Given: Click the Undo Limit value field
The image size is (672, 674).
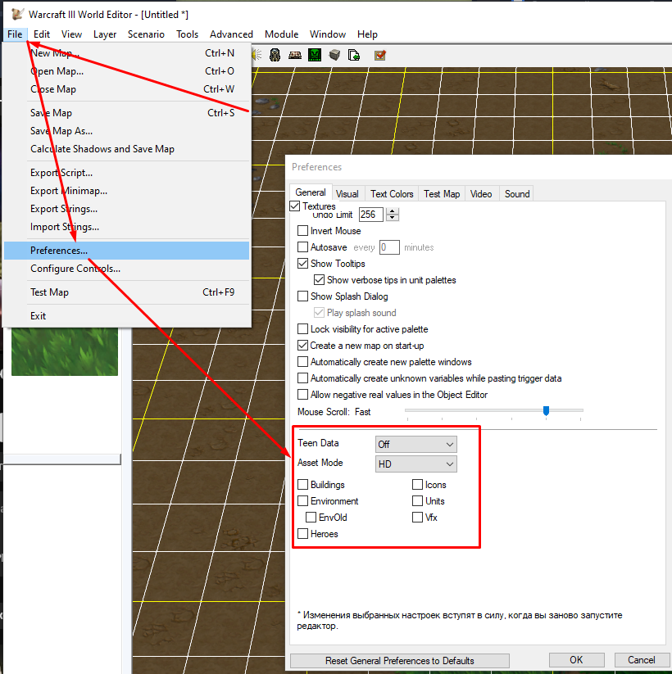Looking at the screenshot, I should click(371, 215).
